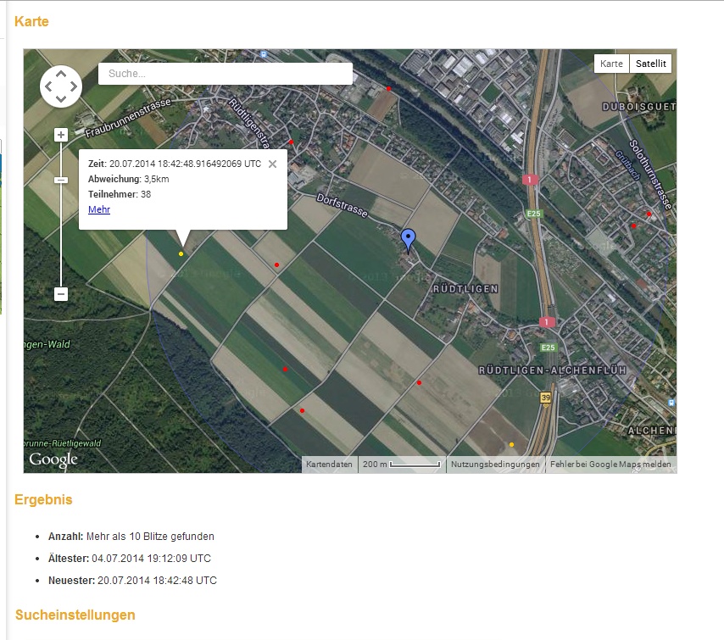Image resolution: width=724 pixels, height=640 pixels.
Task: Click the Kartendaten label
Action: (329, 465)
